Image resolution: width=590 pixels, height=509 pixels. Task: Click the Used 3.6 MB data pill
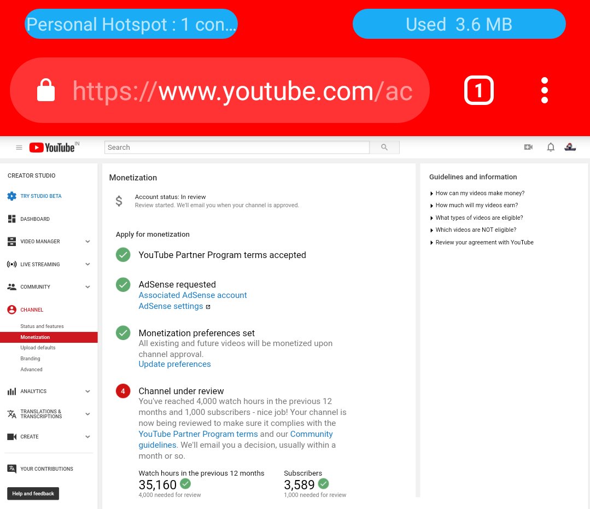pos(459,24)
